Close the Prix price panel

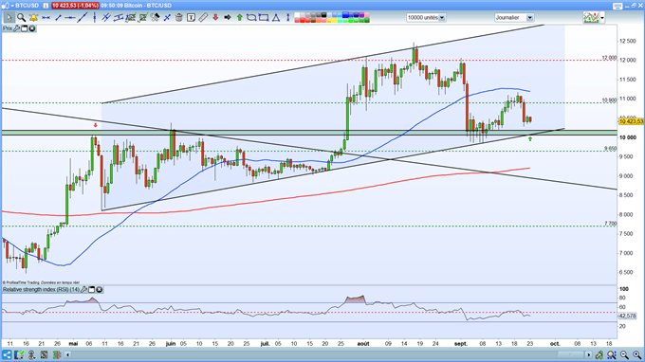[x=31, y=28]
